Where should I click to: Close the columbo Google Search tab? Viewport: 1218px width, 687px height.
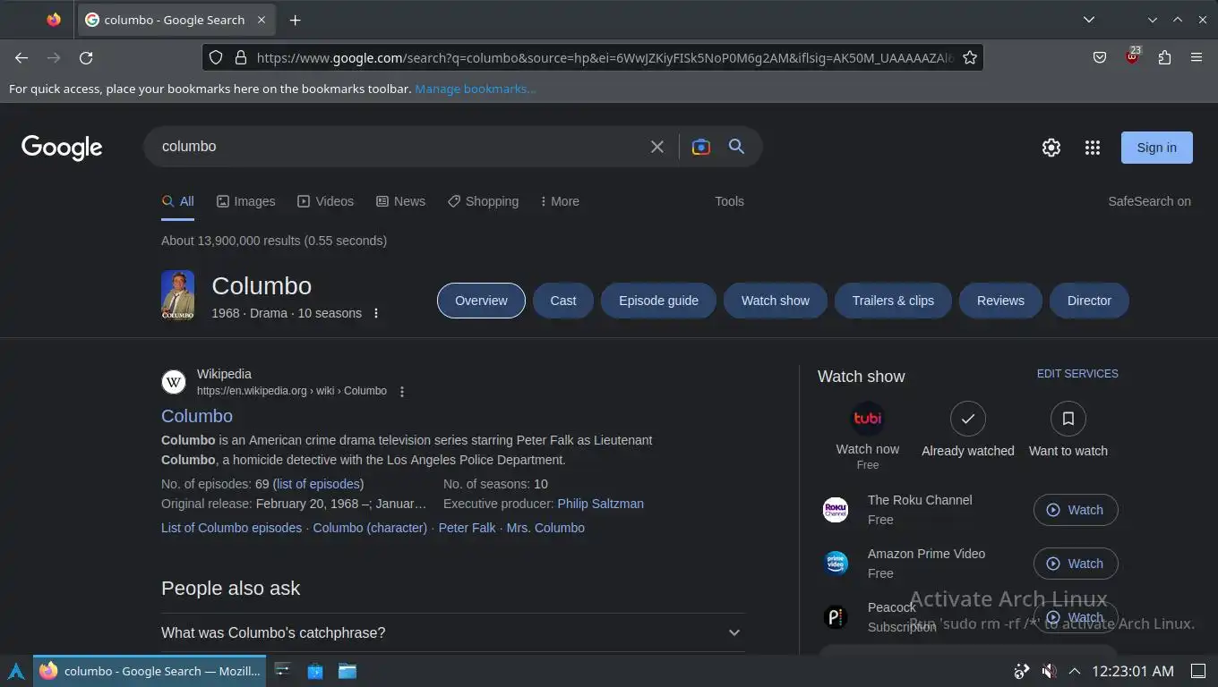262,20
